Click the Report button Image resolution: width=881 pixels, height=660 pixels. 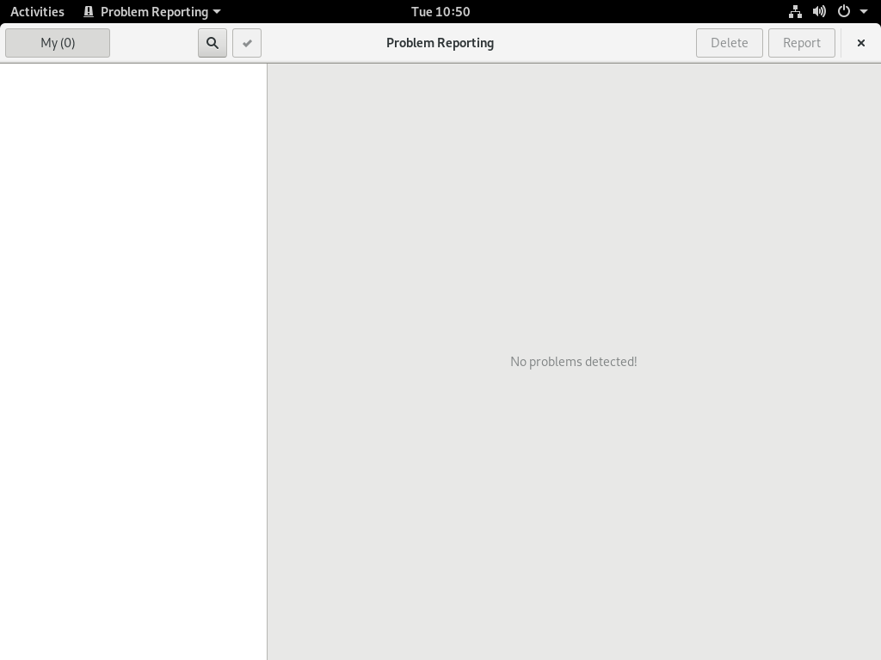pos(802,43)
